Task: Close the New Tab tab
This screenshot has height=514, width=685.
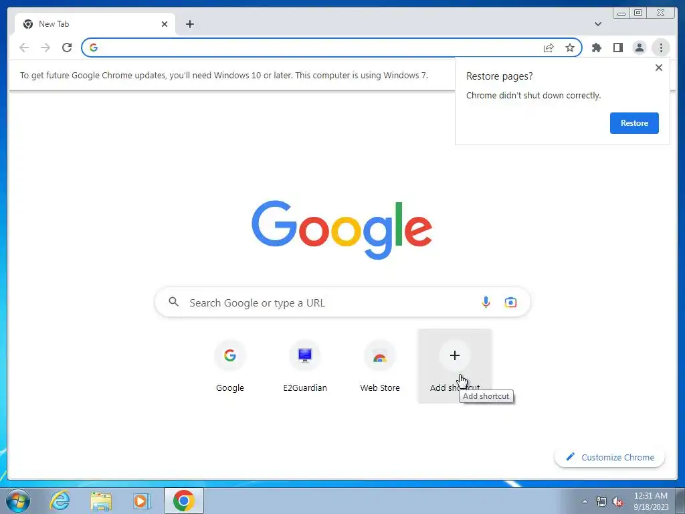Action: click(165, 24)
